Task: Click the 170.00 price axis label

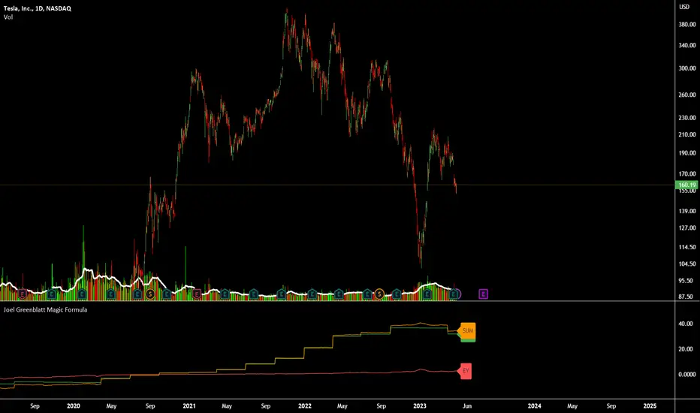Action: click(x=687, y=173)
